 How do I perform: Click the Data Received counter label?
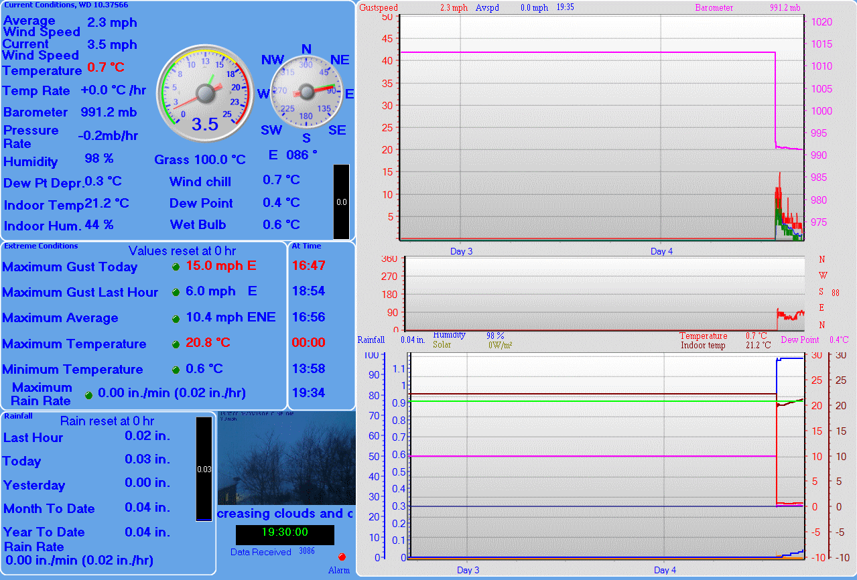(261, 552)
